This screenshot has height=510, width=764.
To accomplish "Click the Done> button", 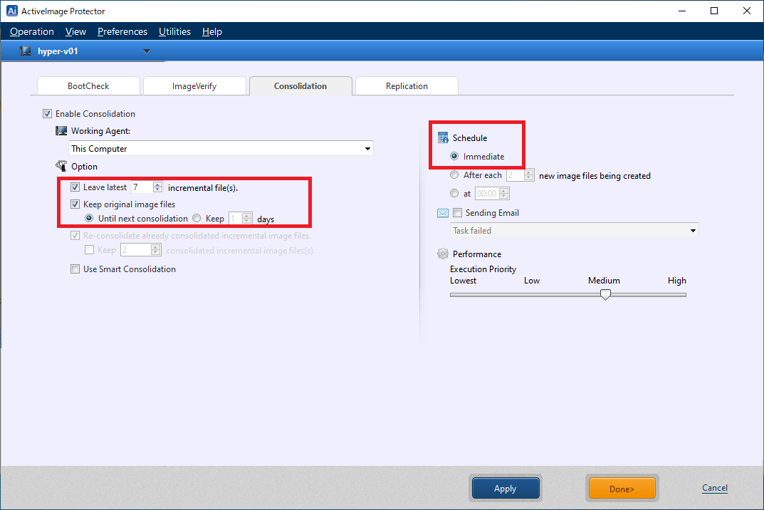I will point(622,488).
